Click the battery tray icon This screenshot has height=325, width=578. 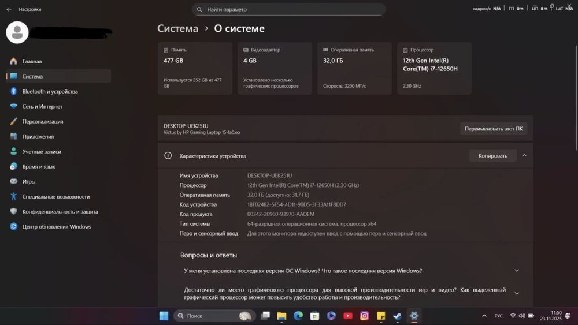(531, 316)
